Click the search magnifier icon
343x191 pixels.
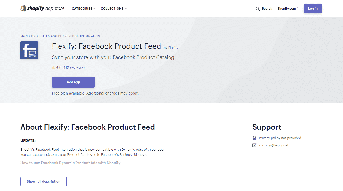(257, 9)
